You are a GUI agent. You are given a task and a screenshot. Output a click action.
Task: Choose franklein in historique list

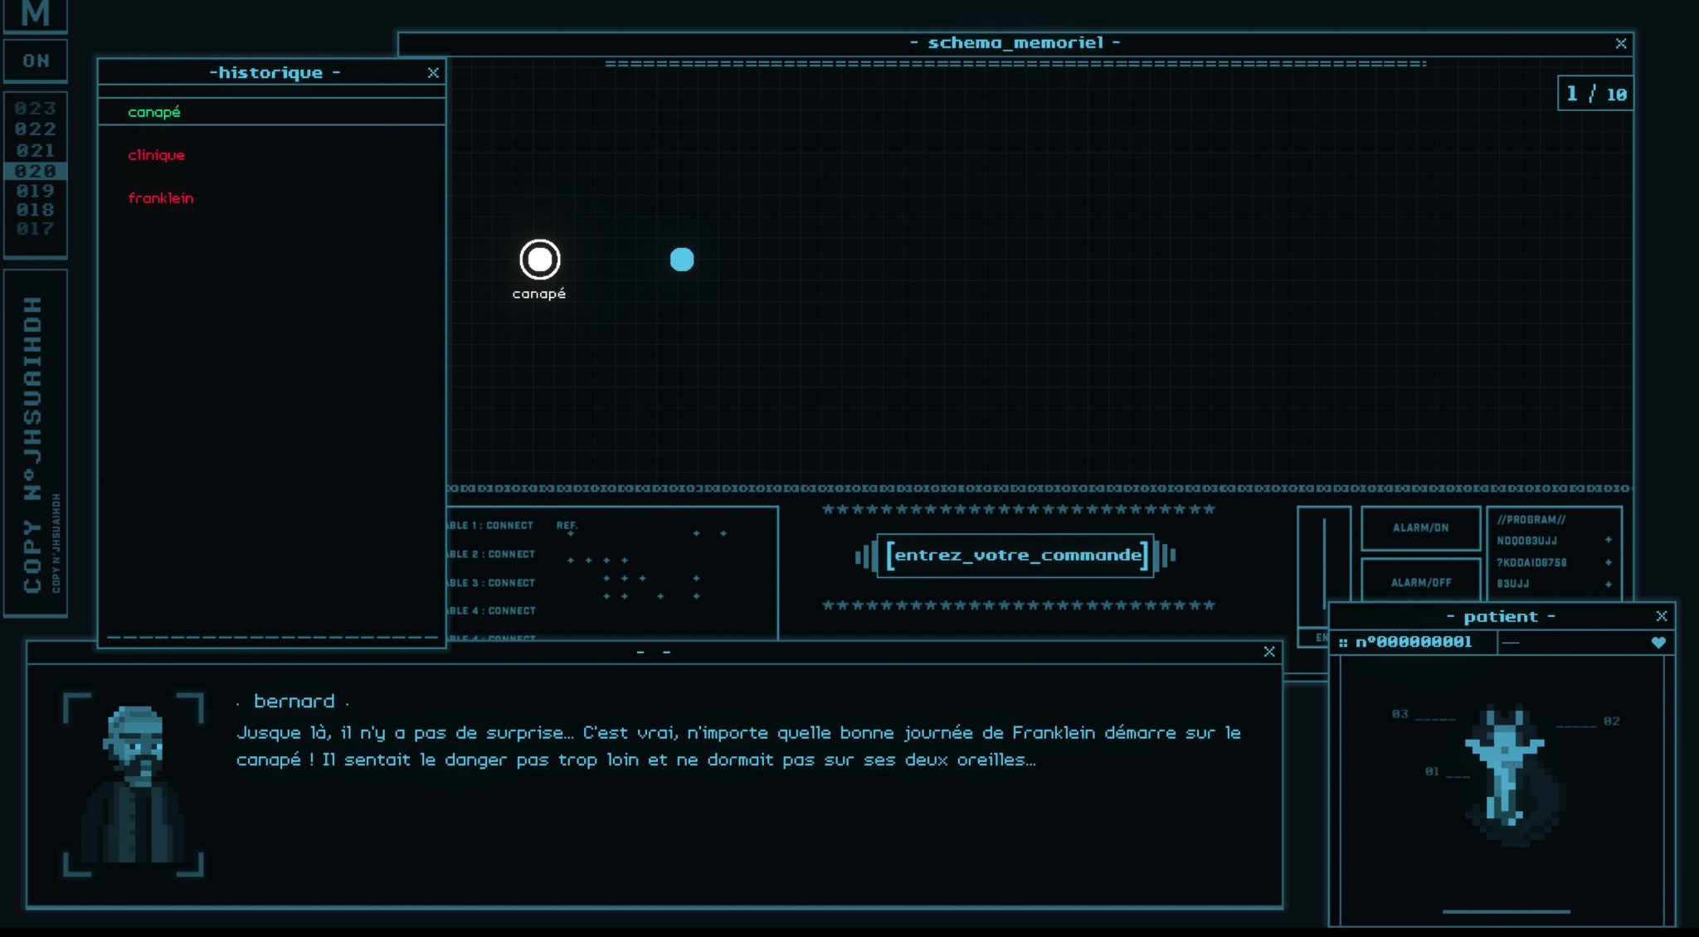(x=161, y=198)
